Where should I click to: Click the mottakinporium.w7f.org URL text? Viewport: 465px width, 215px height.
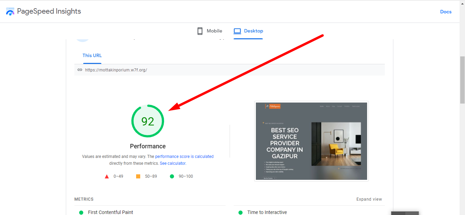click(116, 70)
